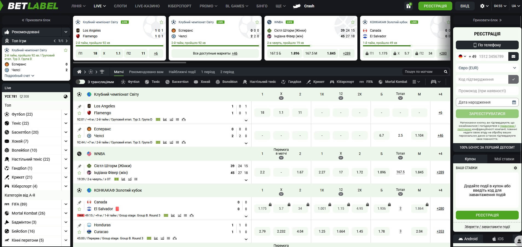The height and width of the screenshot is (247, 522).
Task: Open the UA language dropdown
Action: (516, 6)
